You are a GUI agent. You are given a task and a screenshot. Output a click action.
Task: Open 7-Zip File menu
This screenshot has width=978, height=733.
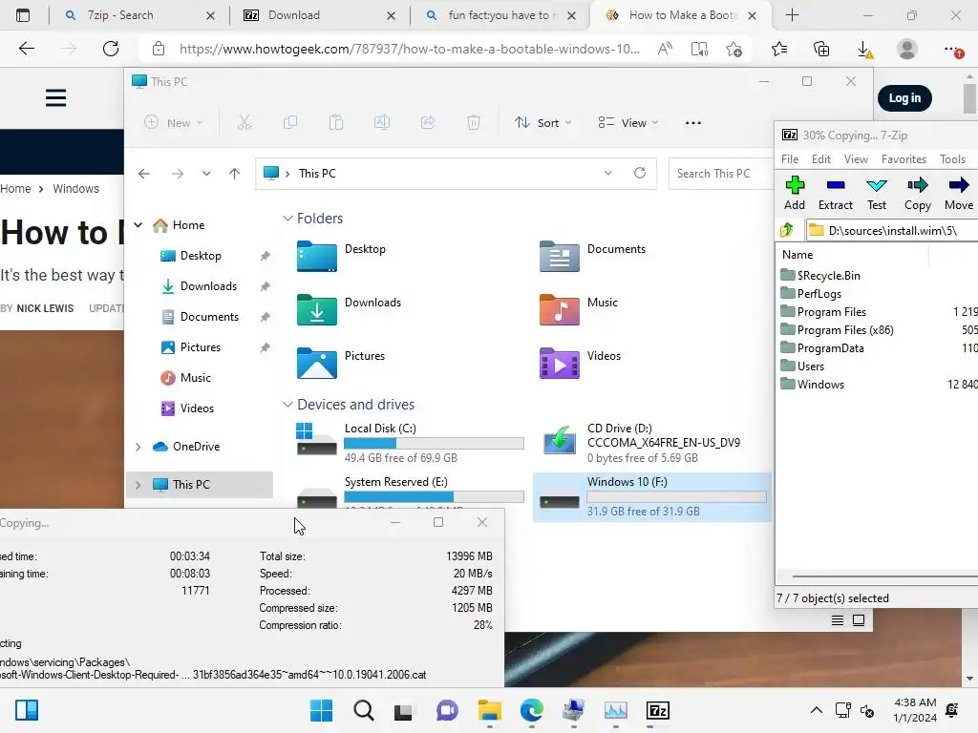point(790,159)
